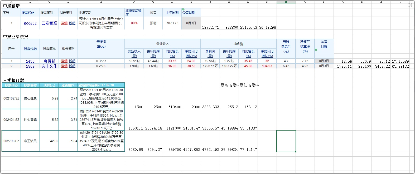This screenshot has height=174, width=415.
Task: Select the 80% change value cell
Action: (x=134, y=23)
